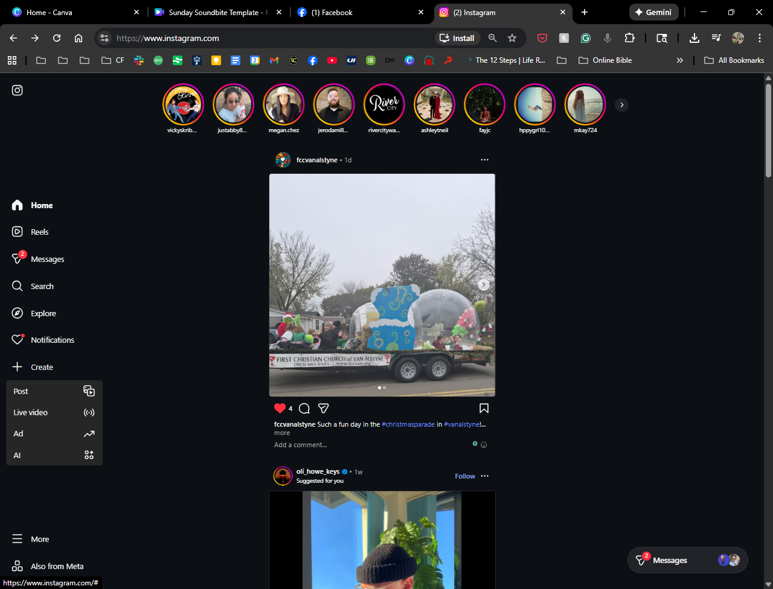This screenshot has width=773, height=589.
Task: View rivercity story thumbnail
Action: coord(384,104)
